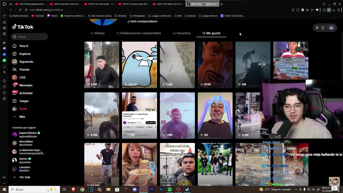
Task: Go back with the browser back arrow
Action: [11, 10]
